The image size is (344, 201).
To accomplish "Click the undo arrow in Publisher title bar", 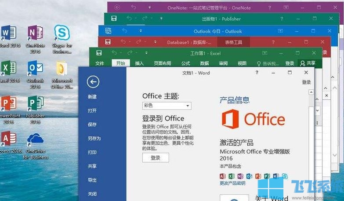I will [x=129, y=18].
